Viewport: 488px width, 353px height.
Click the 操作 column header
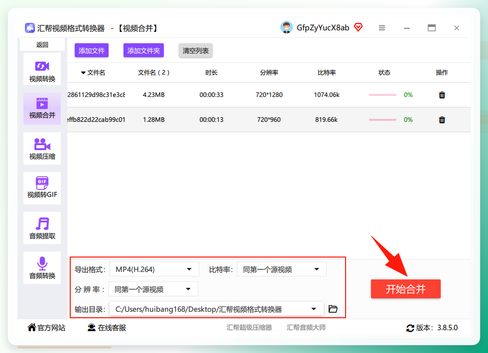[442, 73]
